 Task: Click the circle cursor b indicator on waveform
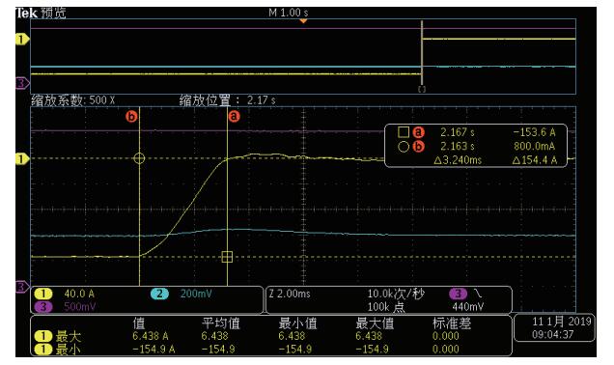139,158
